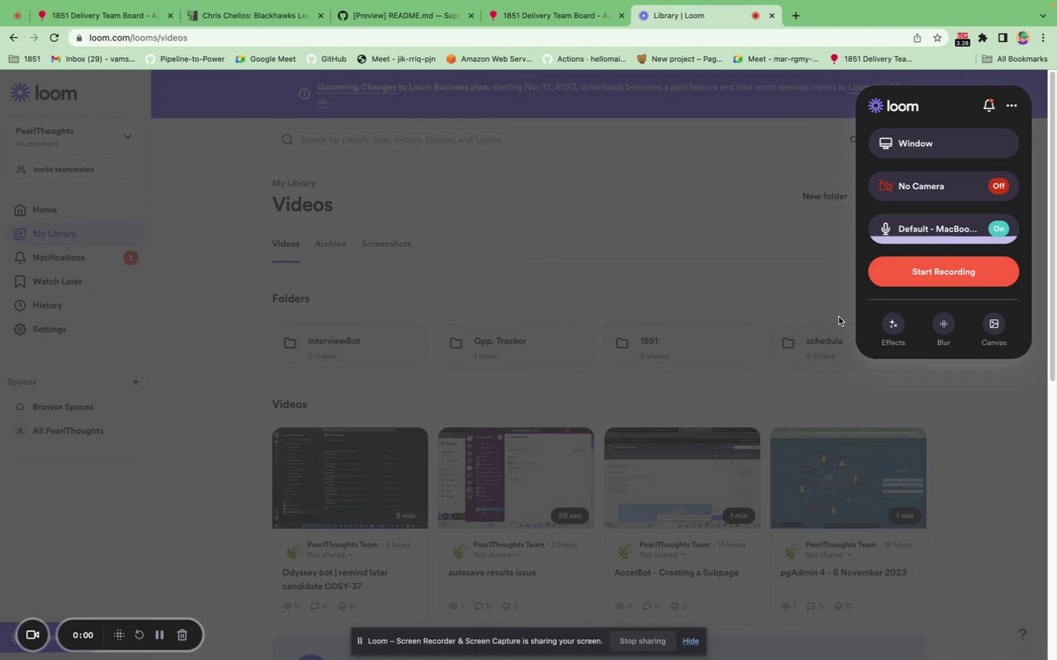Viewport: 1057px width, 660px height.
Task: Reload the page with refresh icon
Action: tap(55, 38)
